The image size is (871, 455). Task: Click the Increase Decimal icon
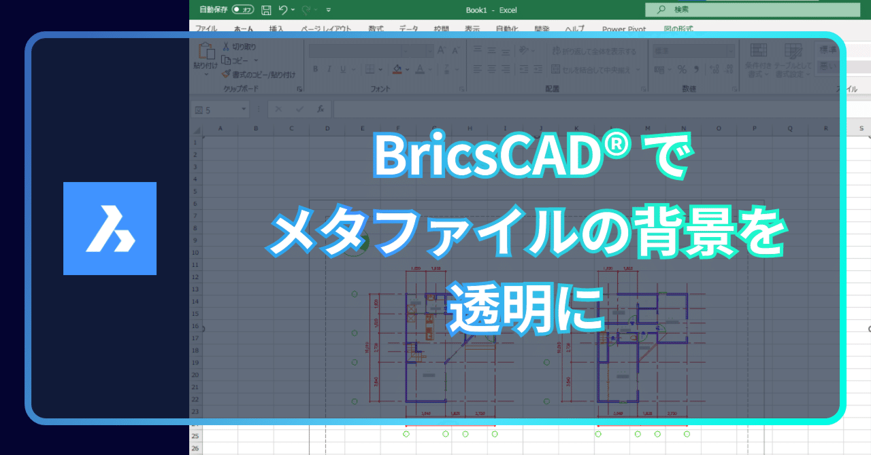tap(715, 69)
